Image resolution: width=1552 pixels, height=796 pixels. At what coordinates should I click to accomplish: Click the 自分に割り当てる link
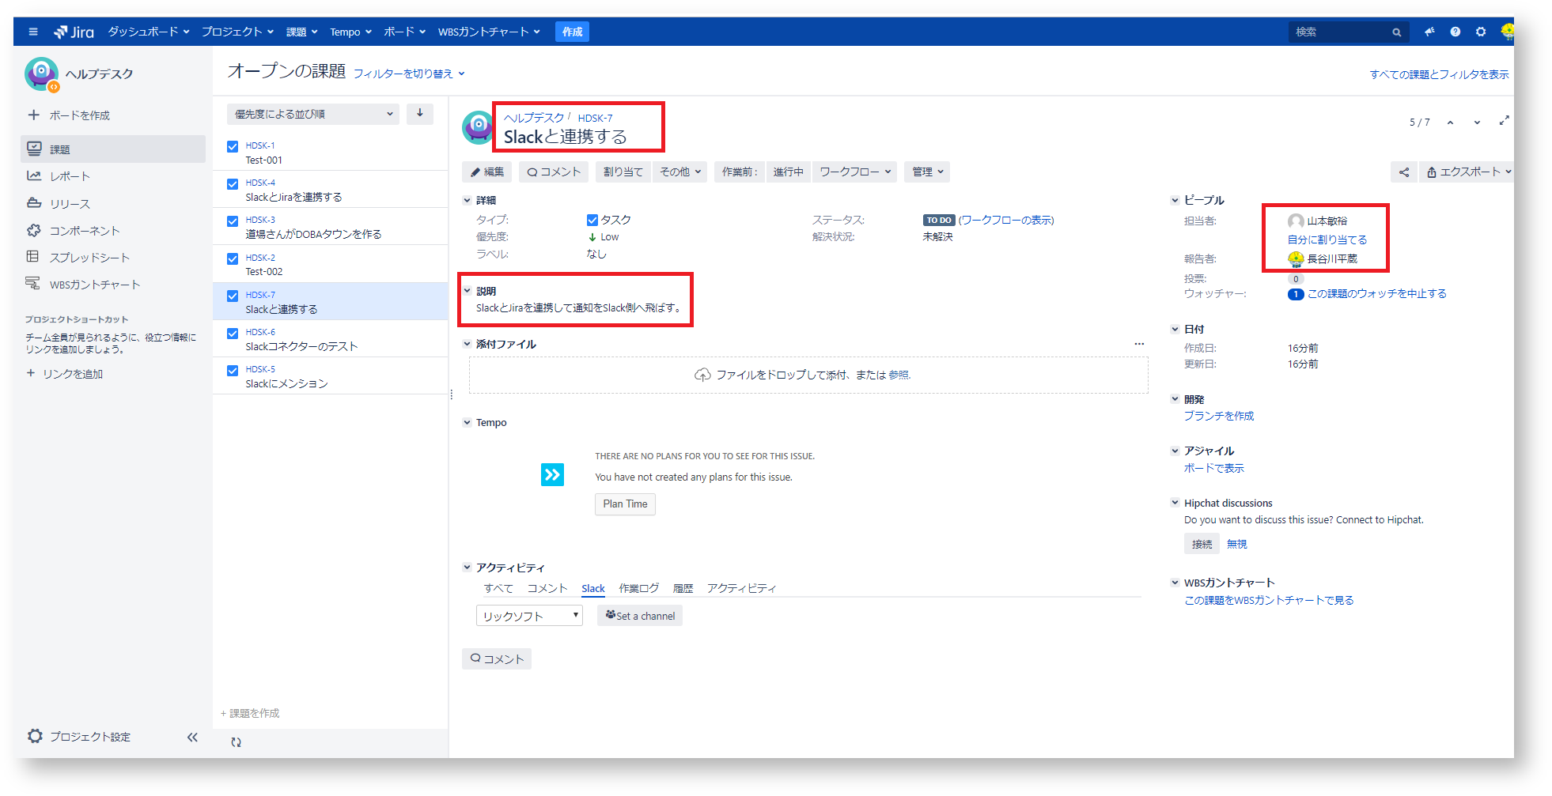(1327, 240)
